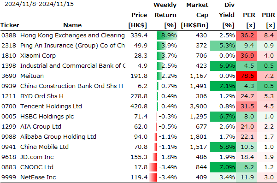Select JD.com Inc price 155.3
The width and height of the screenshot is (277, 183).
139,157
